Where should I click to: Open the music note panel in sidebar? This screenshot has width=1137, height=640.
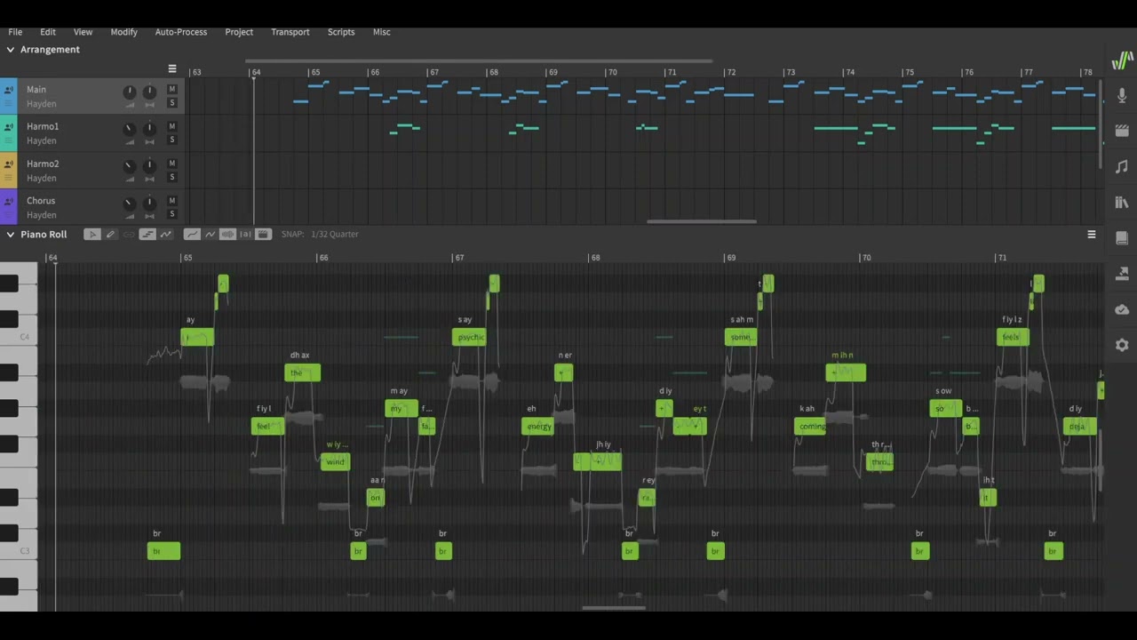[1122, 166]
